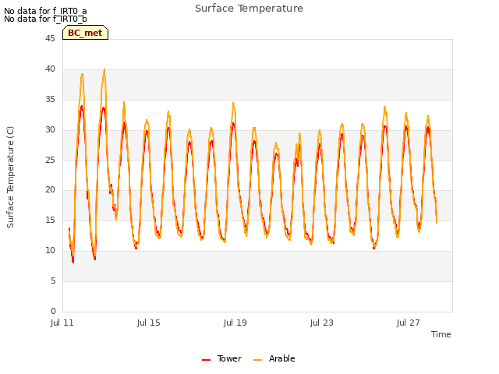Click the 10 y-axis tick label
The height and width of the screenshot is (374, 499).
point(50,251)
